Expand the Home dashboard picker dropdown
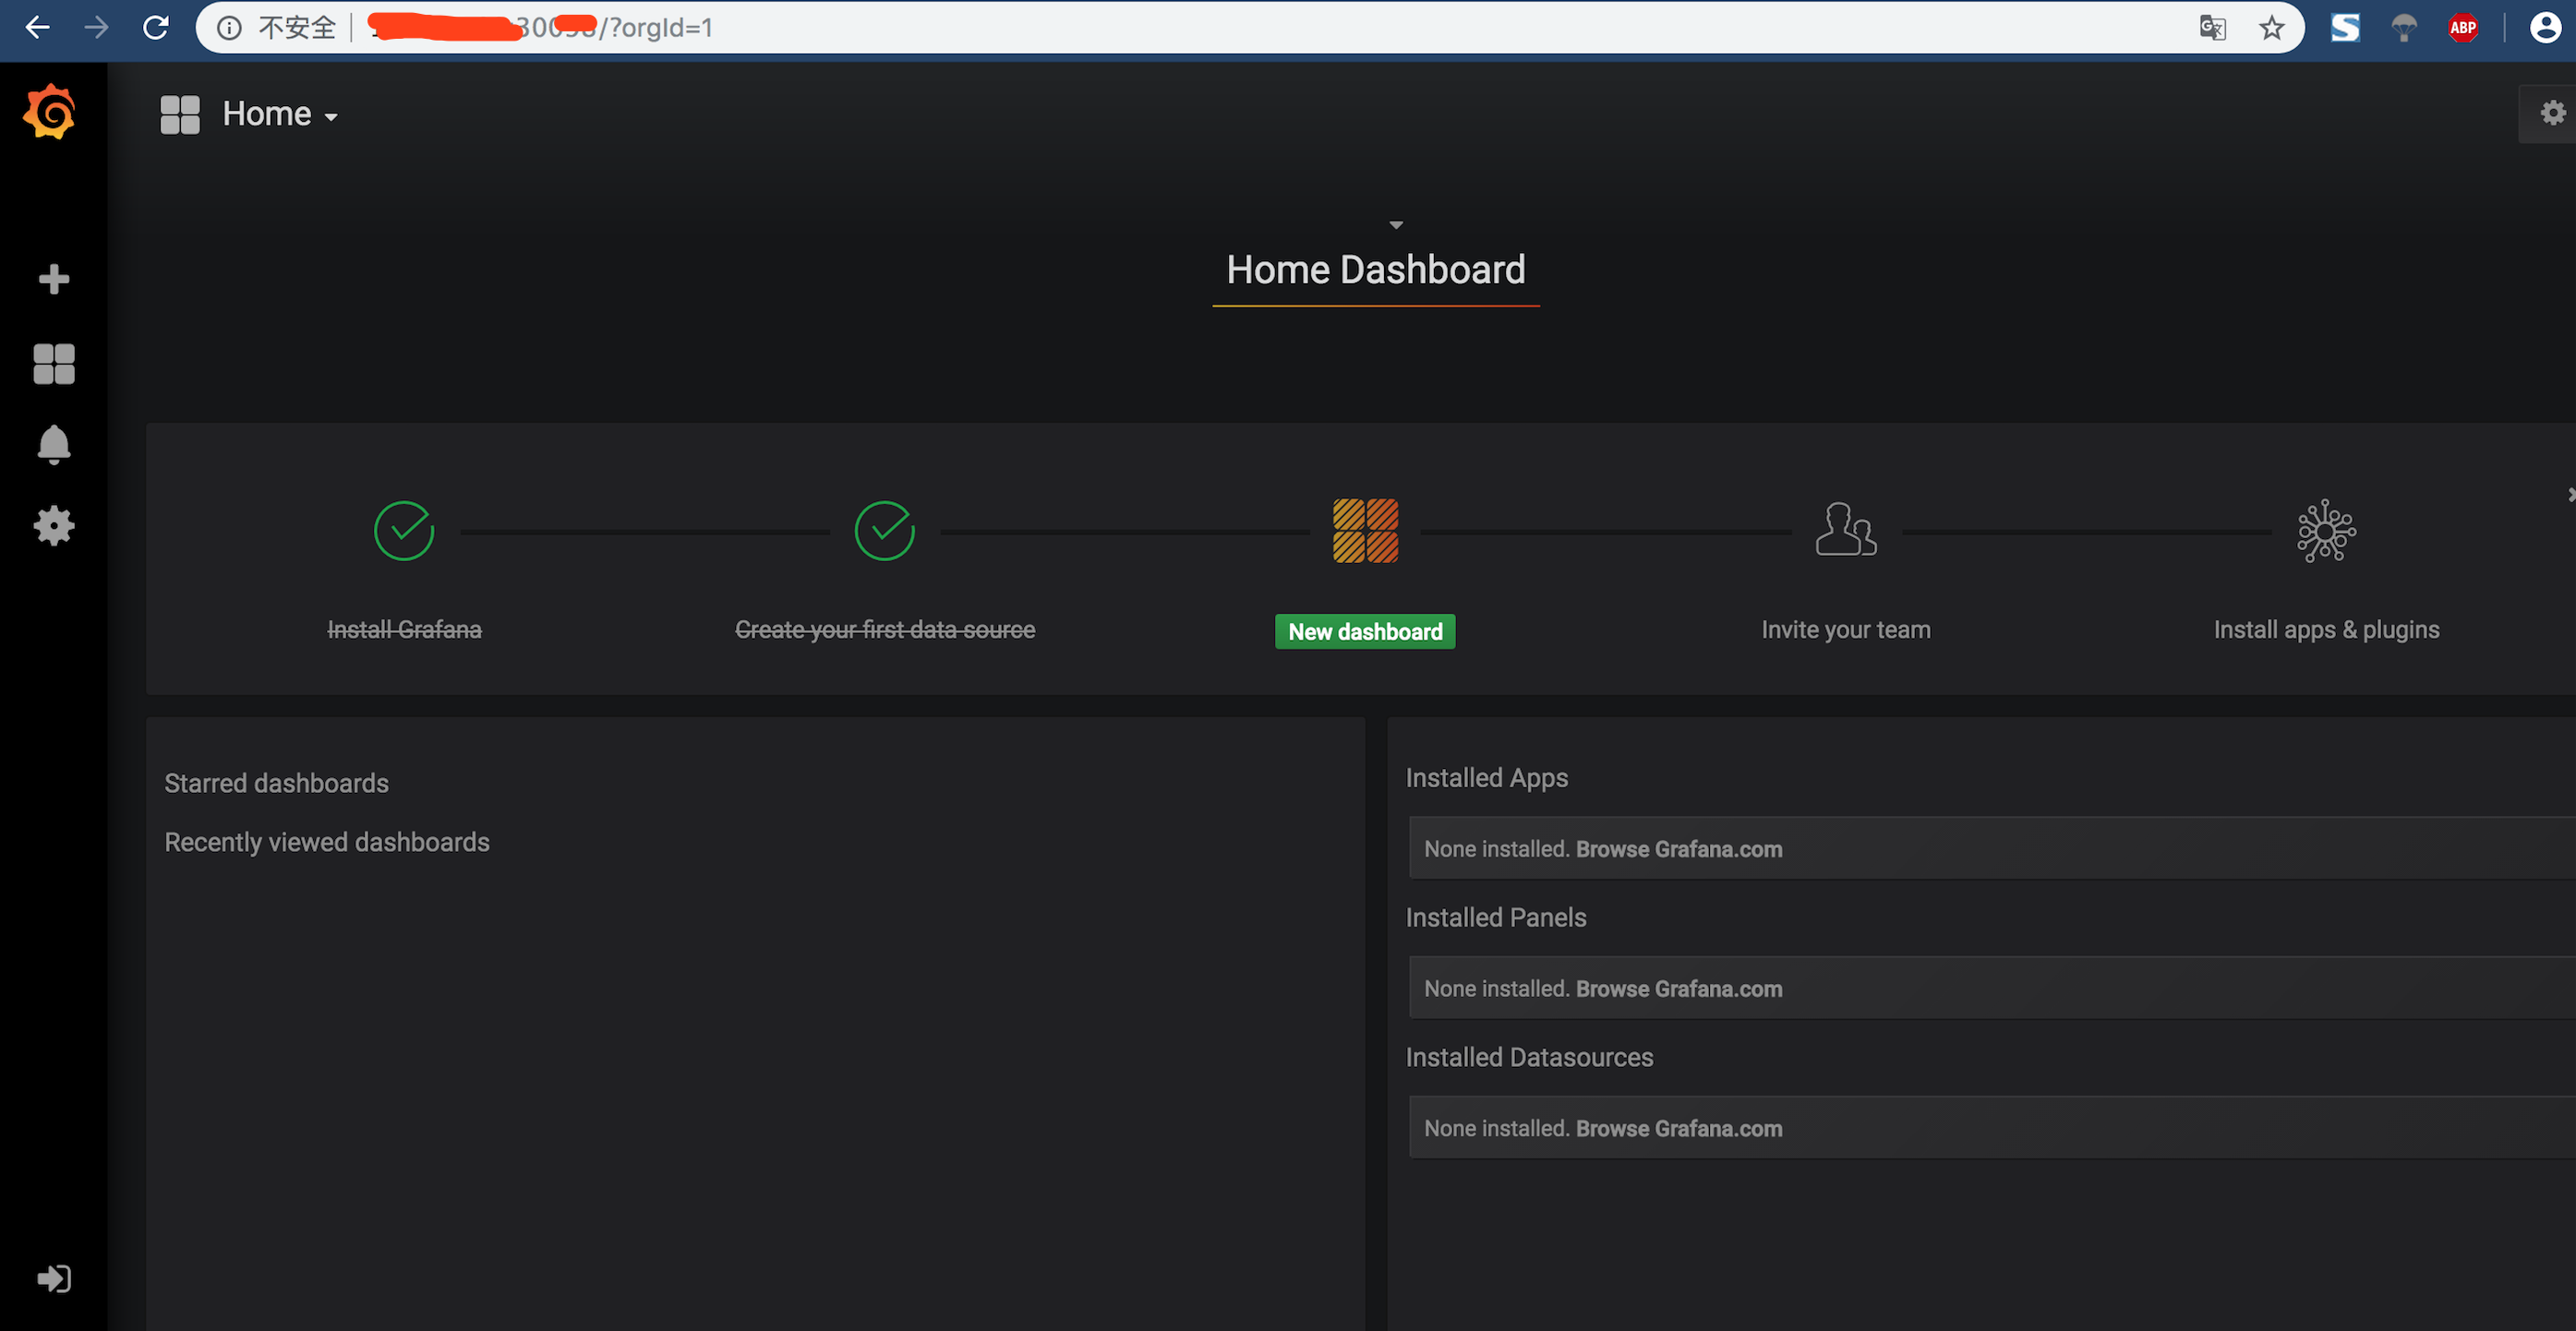Screen dimensions: 2576x1331 [x=280, y=115]
